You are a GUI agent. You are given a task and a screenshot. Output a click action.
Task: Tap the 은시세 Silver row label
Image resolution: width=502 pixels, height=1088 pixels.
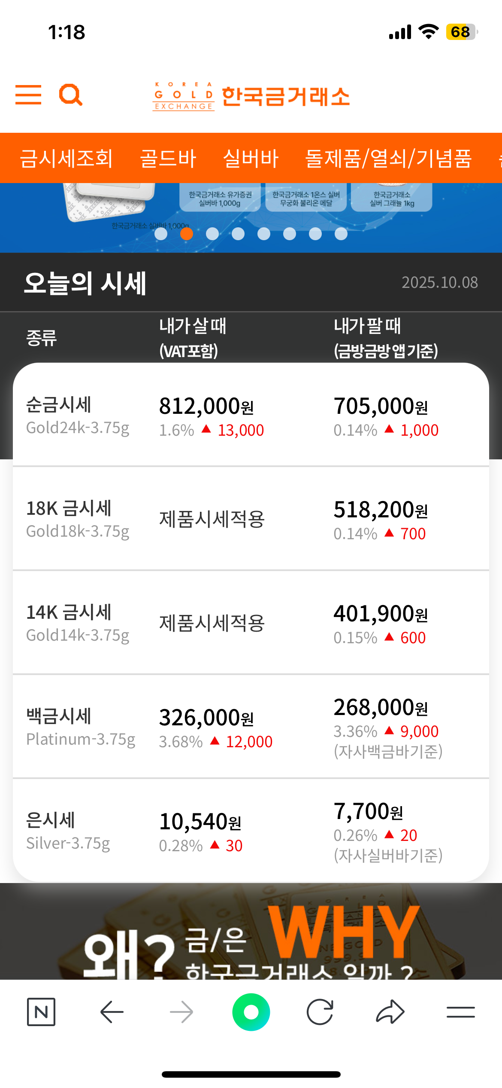click(51, 820)
